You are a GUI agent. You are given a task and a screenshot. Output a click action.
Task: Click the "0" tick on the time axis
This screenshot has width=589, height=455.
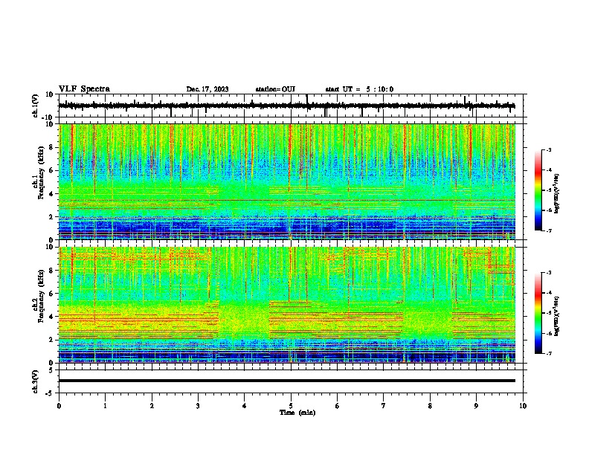point(59,406)
